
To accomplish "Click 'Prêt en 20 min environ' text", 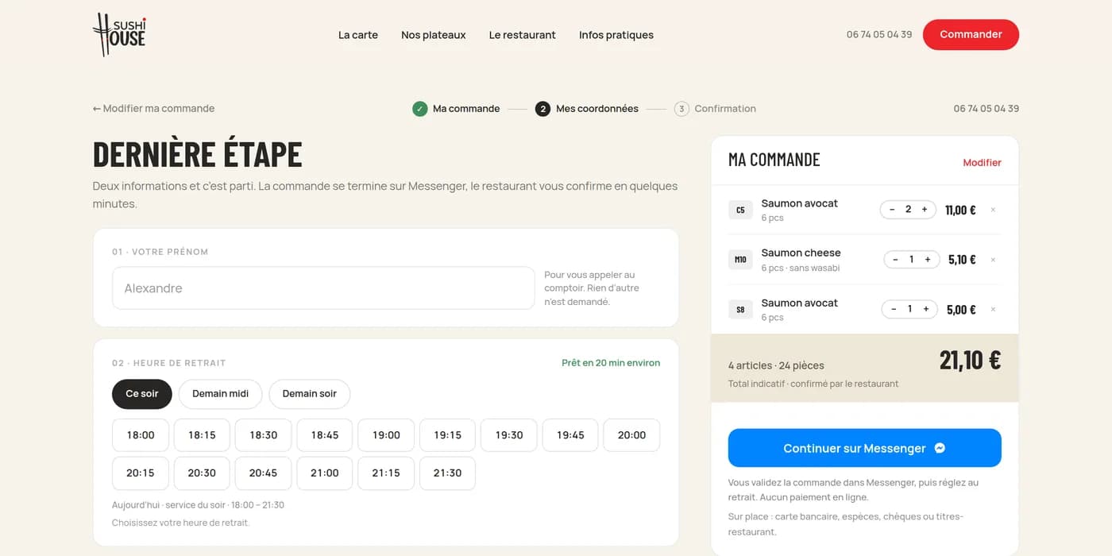I will point(611,363).
